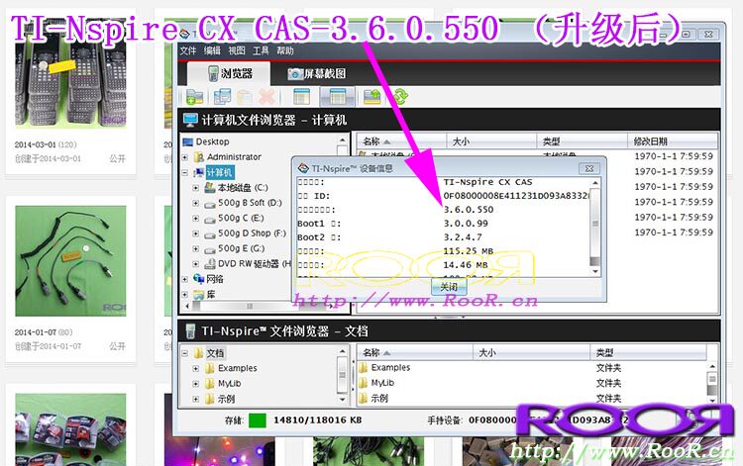Sort computer files by 大小 column

pyautogui.click(x=491, y=141)
